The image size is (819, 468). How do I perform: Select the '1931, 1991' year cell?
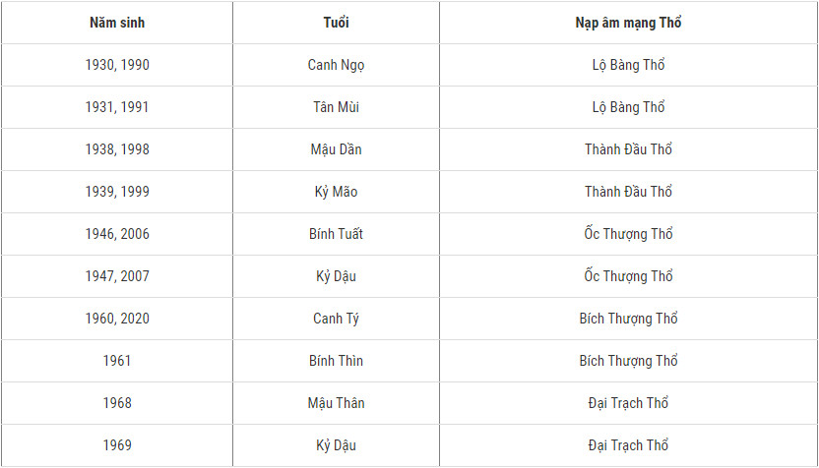pos(117,107)
